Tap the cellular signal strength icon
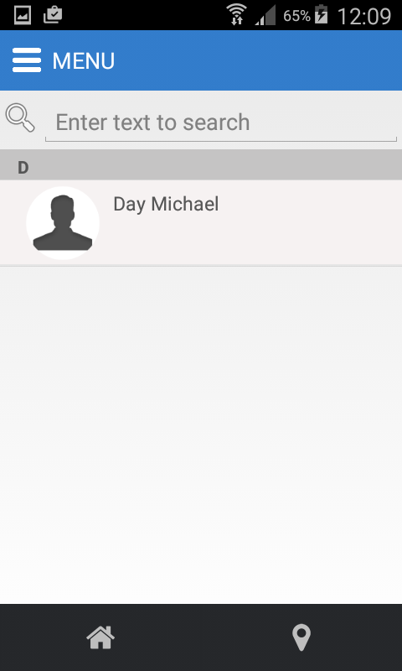The height and width of the screenshot is (671, 402). pos(265,16)
